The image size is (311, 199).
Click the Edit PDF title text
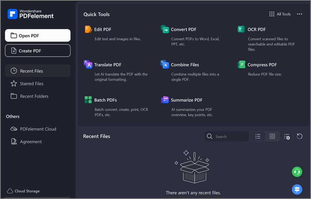coord(103,30)
